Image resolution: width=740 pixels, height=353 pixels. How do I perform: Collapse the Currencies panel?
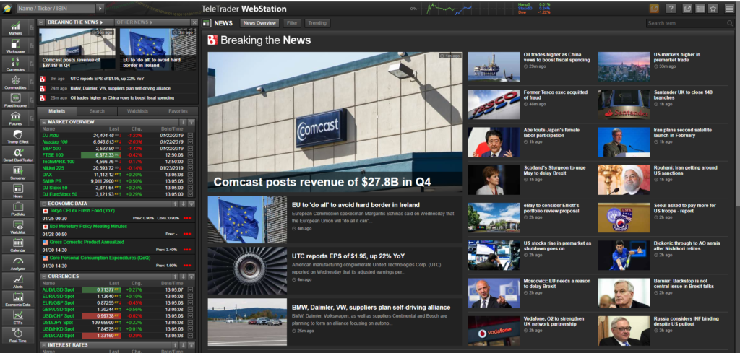click(x=43, y=276)
